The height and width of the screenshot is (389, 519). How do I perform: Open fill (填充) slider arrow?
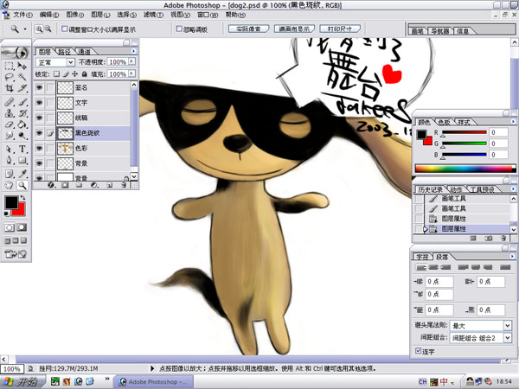tap(131, 73)
